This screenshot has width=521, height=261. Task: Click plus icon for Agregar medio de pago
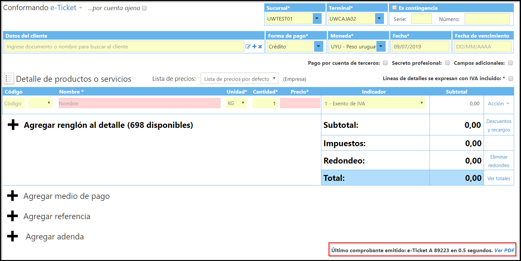coord(12,196)
